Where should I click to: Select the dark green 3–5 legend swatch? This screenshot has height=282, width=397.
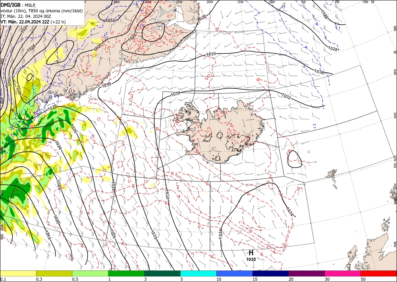162,273
